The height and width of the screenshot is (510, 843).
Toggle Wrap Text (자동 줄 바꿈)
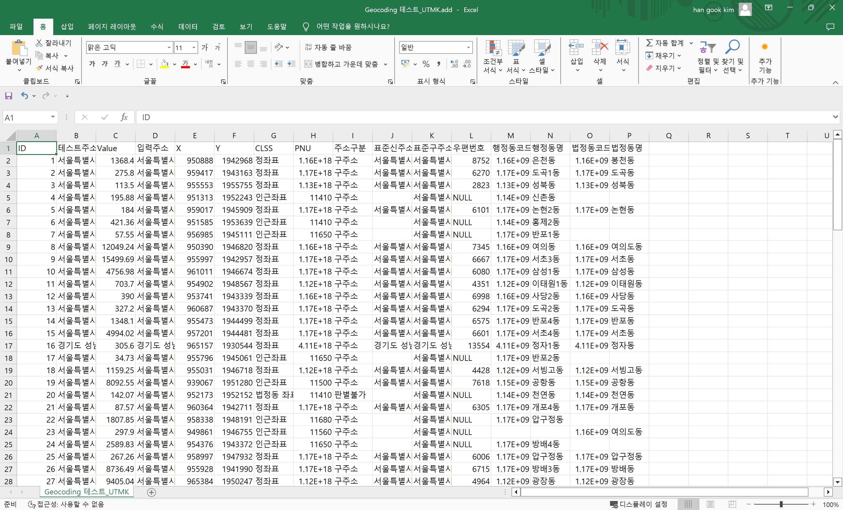328,47
